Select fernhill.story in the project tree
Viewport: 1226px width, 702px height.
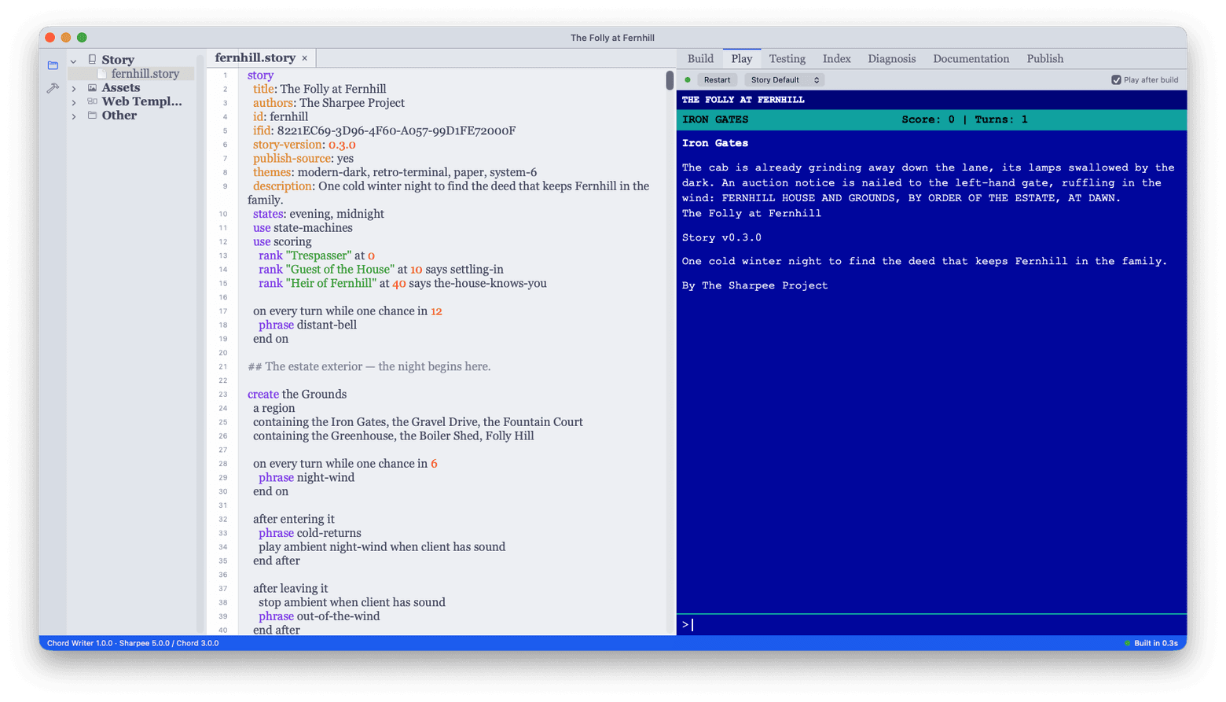pyautogui.click(x=145, y=74)
